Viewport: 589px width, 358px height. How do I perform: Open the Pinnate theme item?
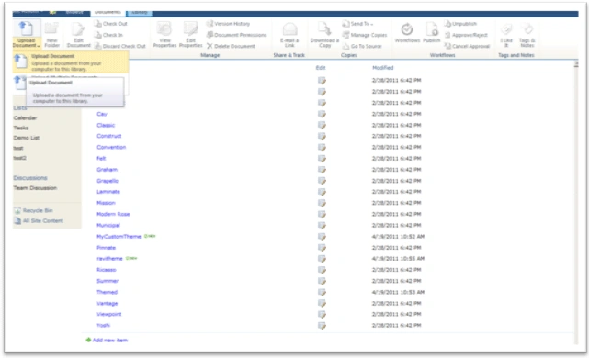click(106, 249)
